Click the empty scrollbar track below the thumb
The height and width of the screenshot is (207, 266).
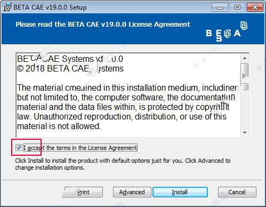click(245, 109)
